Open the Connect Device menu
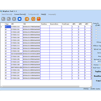Image resolution: width=101 pixels, height=101 pixels. [x=20, y=14]
